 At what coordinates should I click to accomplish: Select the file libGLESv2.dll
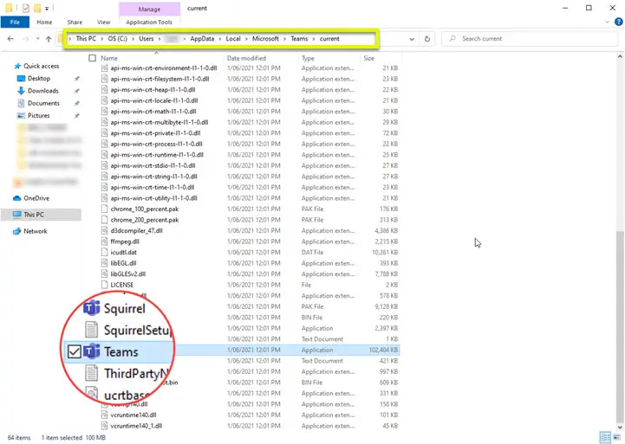pos(128,273)
